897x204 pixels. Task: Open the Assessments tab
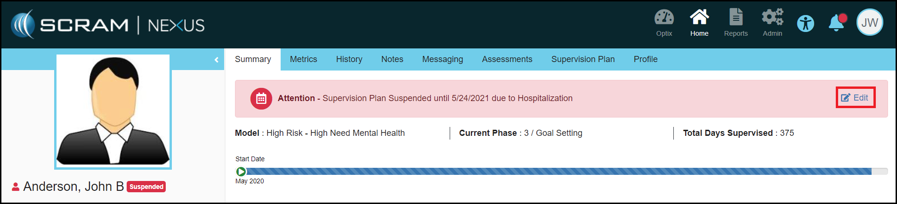[507, 59]
